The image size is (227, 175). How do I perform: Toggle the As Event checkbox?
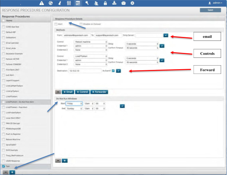(113, 70)
